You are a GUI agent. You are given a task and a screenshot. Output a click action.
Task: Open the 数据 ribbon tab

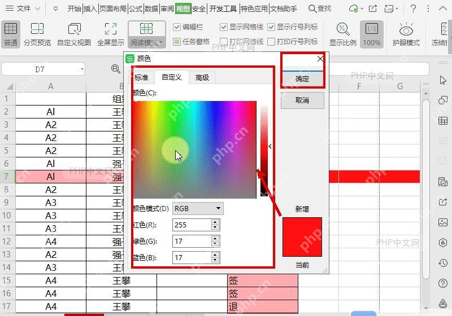coord(151,9)
